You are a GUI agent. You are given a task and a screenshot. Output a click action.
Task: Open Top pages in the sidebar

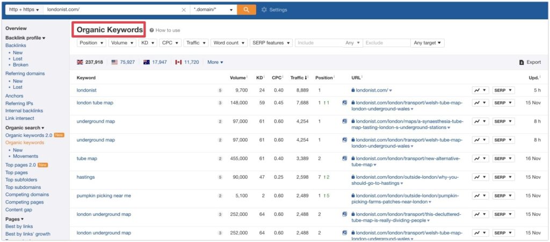click(x=17, y=172)
